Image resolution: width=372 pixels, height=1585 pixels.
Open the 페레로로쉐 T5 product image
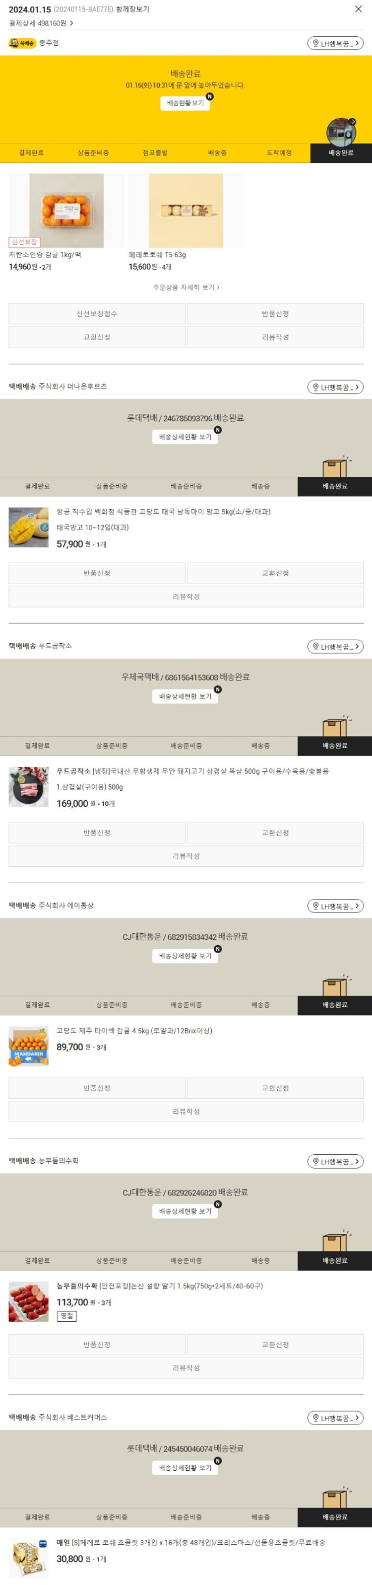(186, 211)
